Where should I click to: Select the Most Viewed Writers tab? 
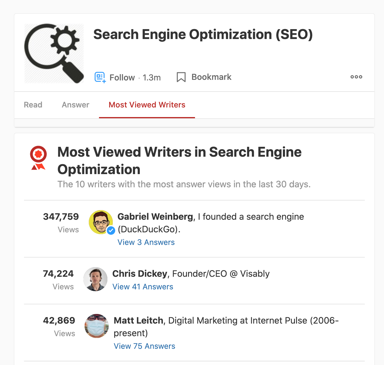tap(147, 105)
